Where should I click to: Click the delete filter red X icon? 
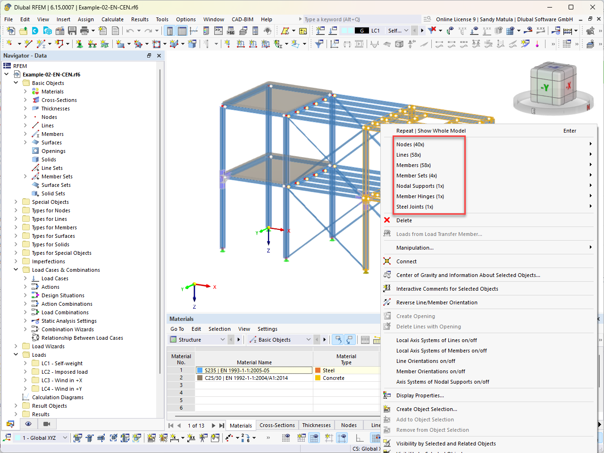(x=432, y=31)
